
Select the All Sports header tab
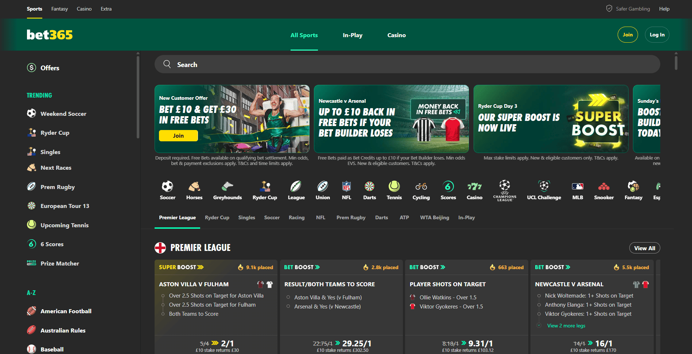pos(304,35)
